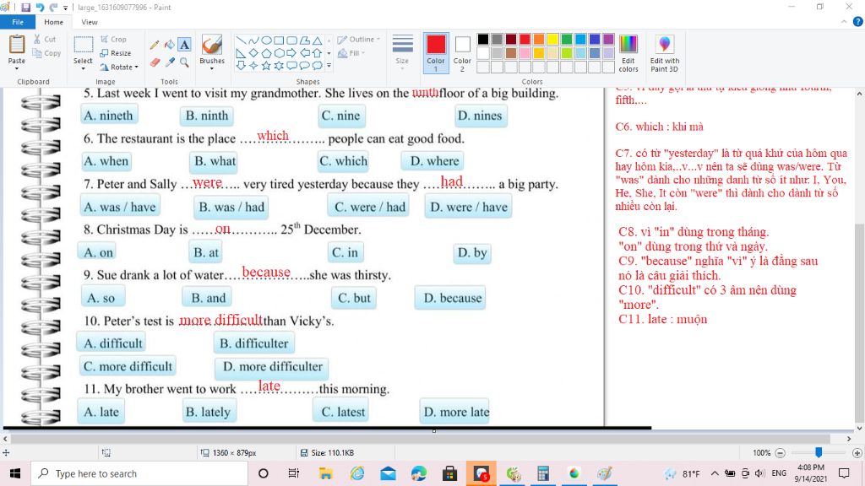
Task: Click the Undo arrow in title bar
Action: 40,8
